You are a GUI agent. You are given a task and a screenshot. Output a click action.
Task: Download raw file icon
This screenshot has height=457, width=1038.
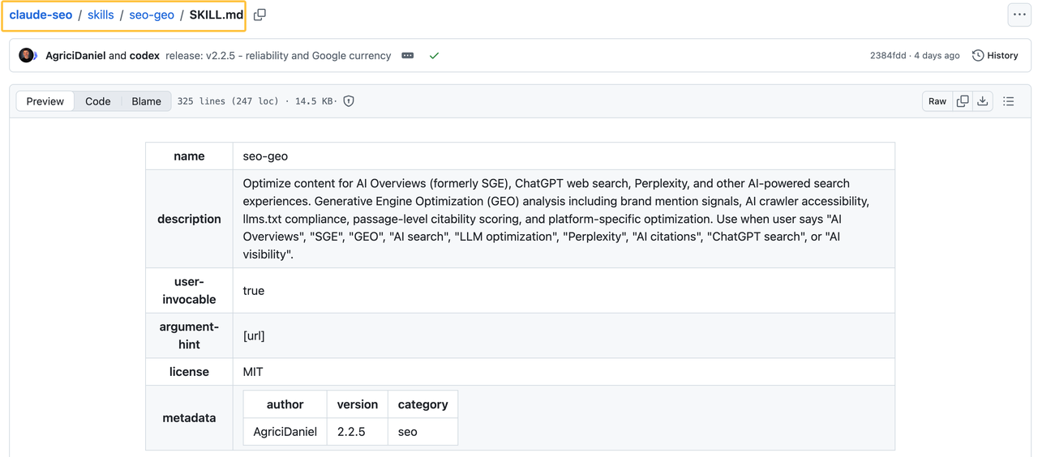click(983, 101)
